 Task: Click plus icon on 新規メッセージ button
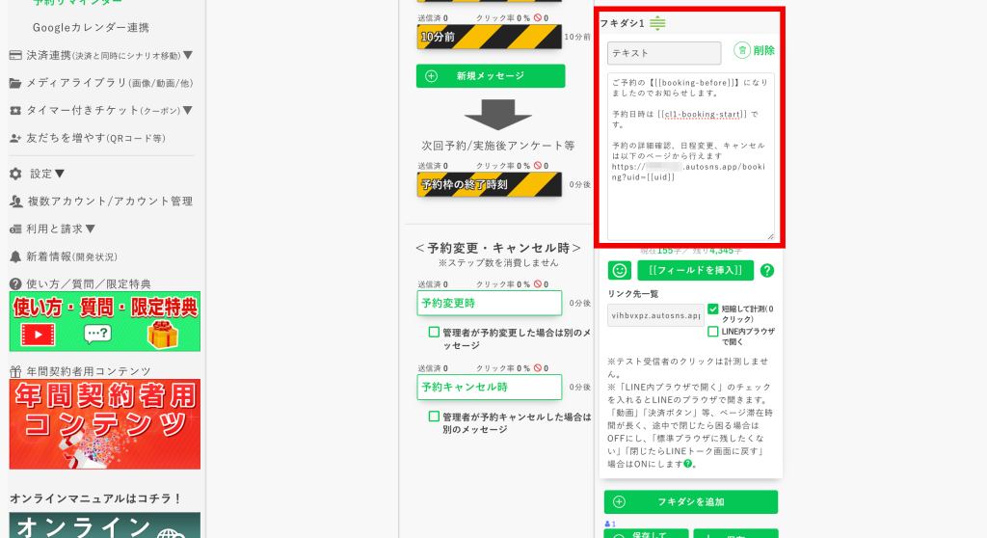point(431,75)
